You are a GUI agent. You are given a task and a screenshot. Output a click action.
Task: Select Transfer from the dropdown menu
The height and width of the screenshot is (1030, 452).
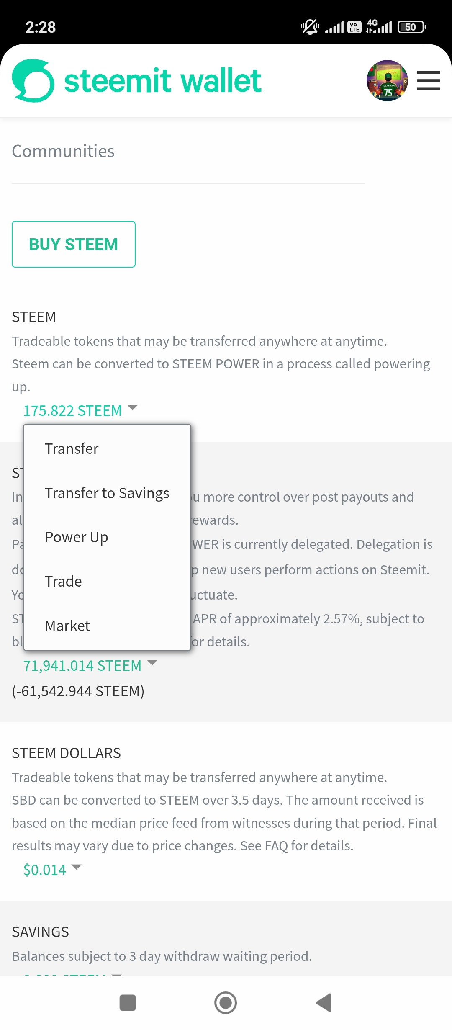point(72,449)
